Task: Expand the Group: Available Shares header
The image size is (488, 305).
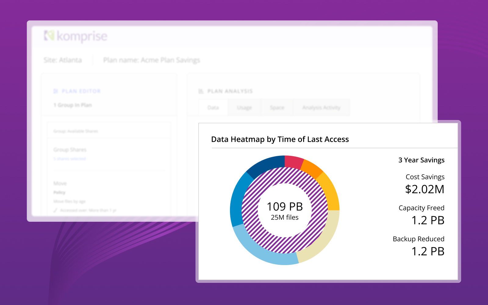Action: [x=76, y=131]
